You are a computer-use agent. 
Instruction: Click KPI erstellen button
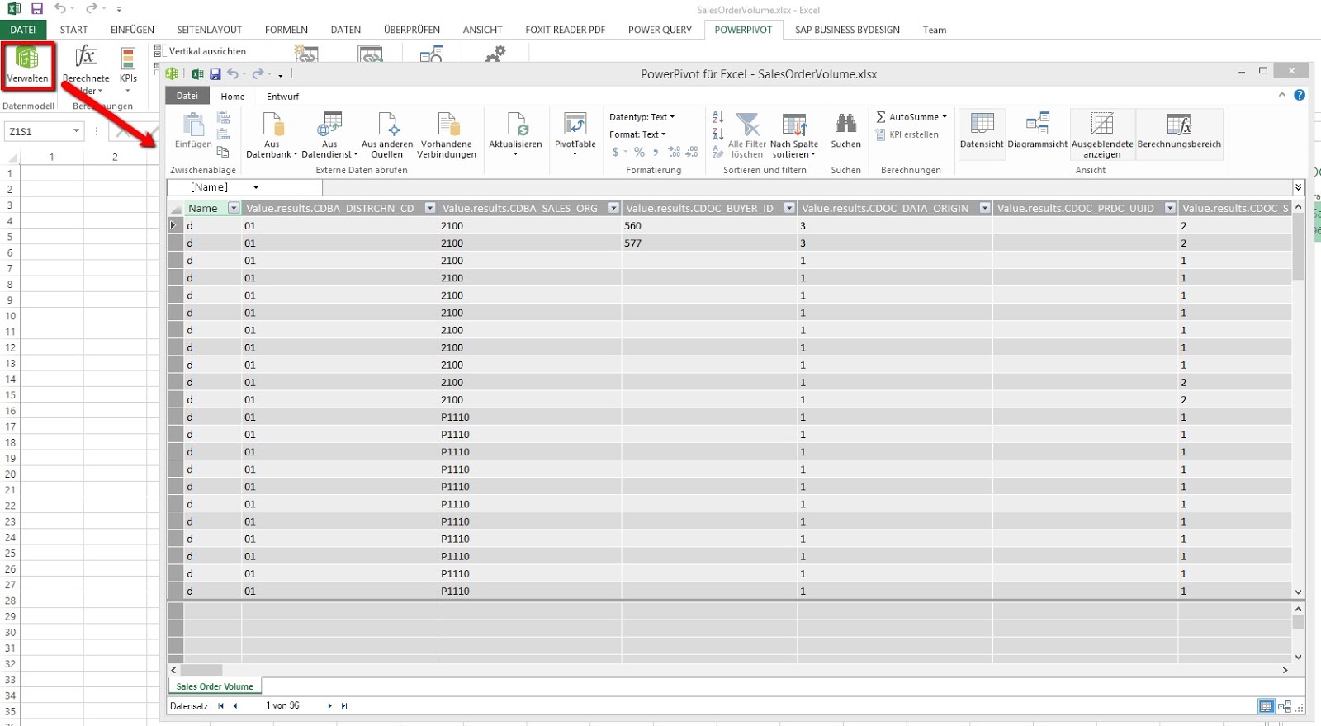point(907,134)
